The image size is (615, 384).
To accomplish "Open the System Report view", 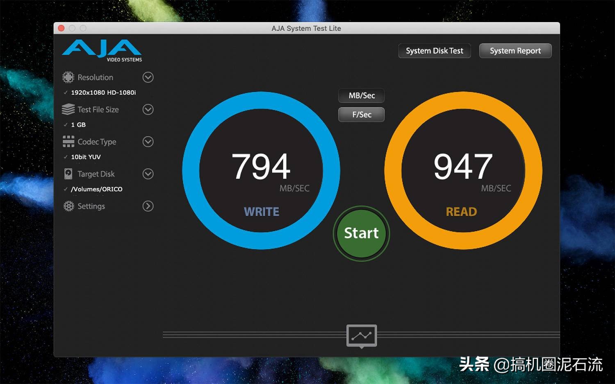I will coord(515,50).
